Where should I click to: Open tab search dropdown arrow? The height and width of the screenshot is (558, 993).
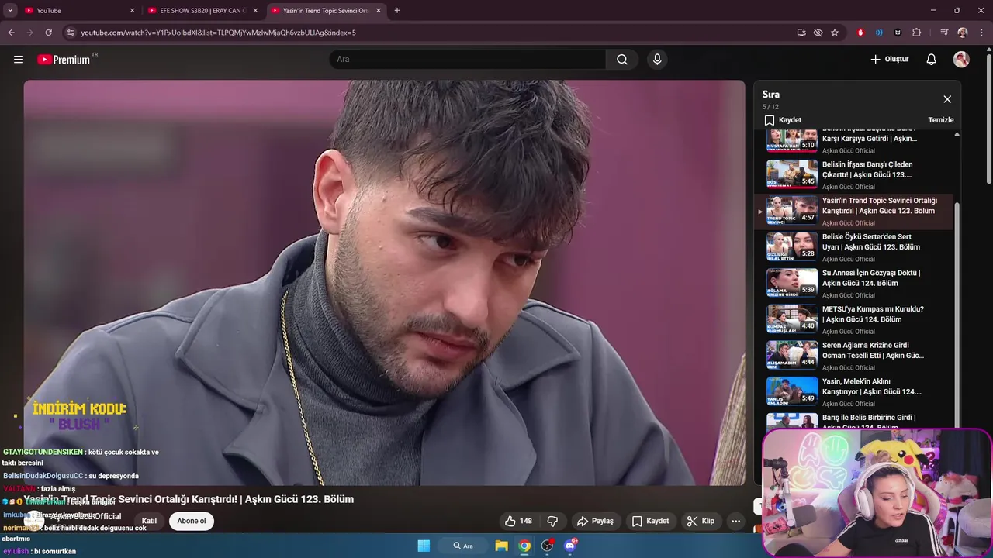click(10, 10)
